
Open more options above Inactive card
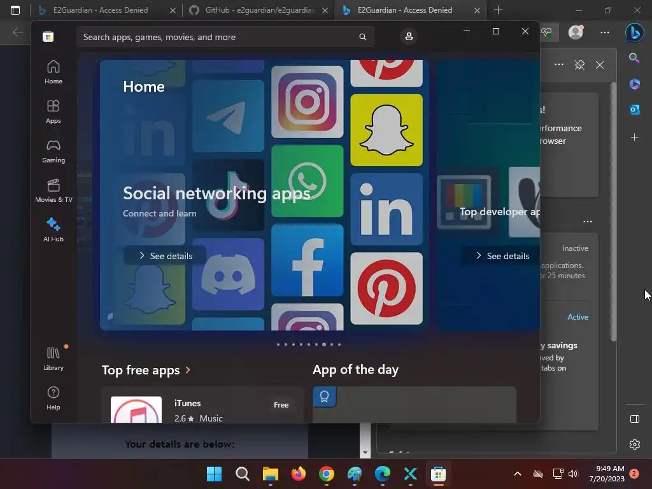point(588,222)
